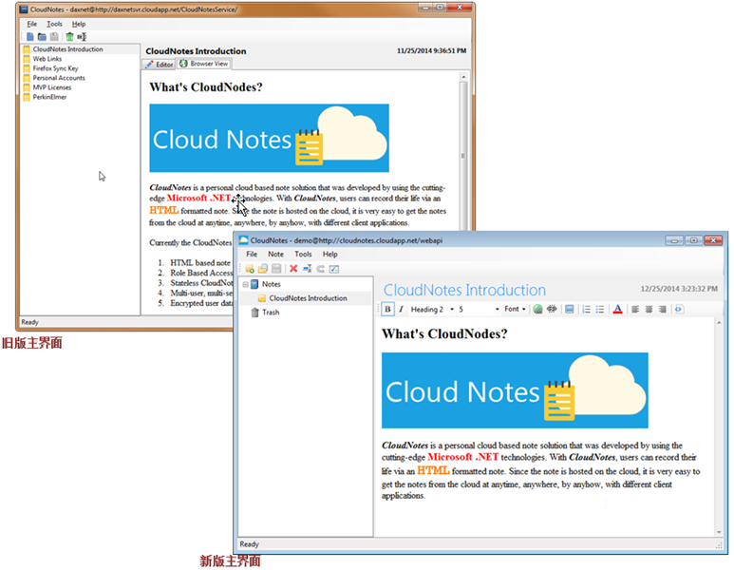Screen dimensions: 734x570
Task: Maximize the new CloudNotes window
Action: (693, 240)
